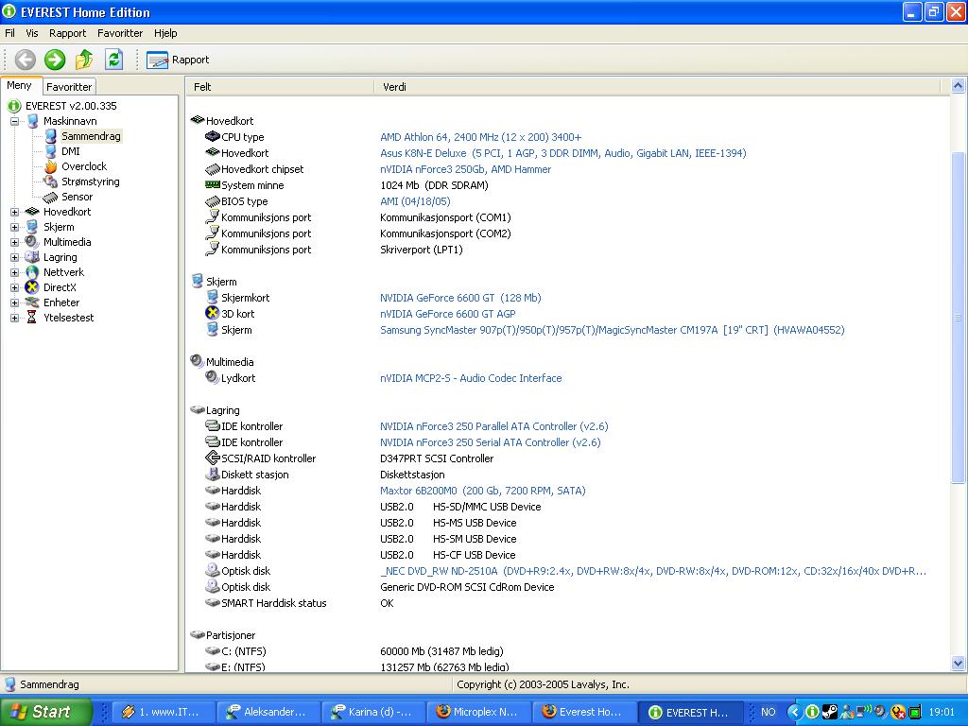The height and width of the screenshot is (726, 968).
Task: Go up one level with folder arrow icon
Action: coord(84,60)
